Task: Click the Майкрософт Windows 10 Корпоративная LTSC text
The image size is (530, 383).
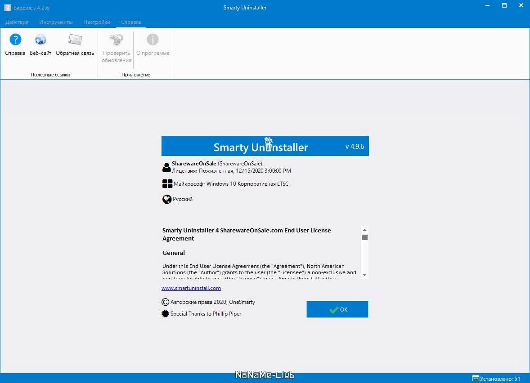Action: point(231,184)
